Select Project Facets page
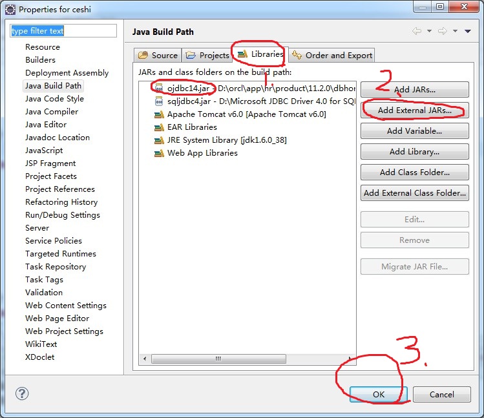Viewport: 484px width, 418px height. pos(51,176)
